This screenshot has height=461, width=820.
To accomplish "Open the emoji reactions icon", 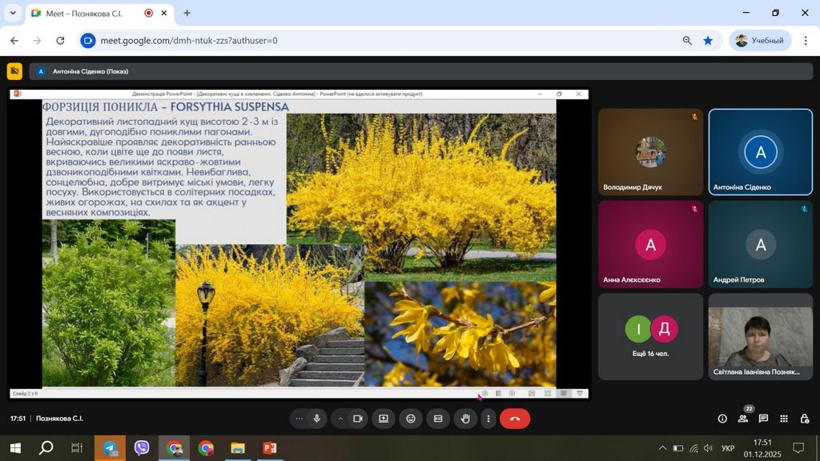I will (x=411, y=419).
